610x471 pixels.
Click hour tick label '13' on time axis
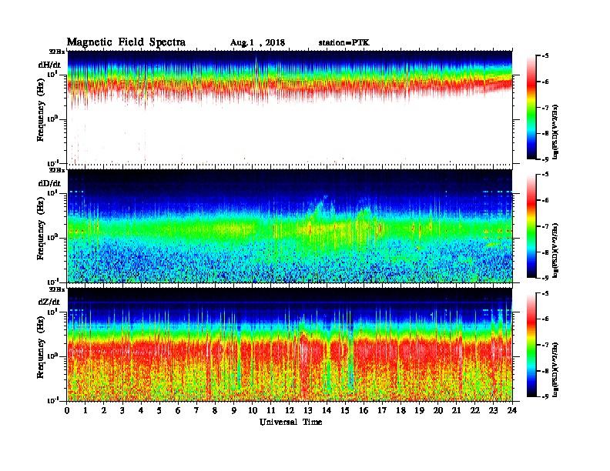308,410
